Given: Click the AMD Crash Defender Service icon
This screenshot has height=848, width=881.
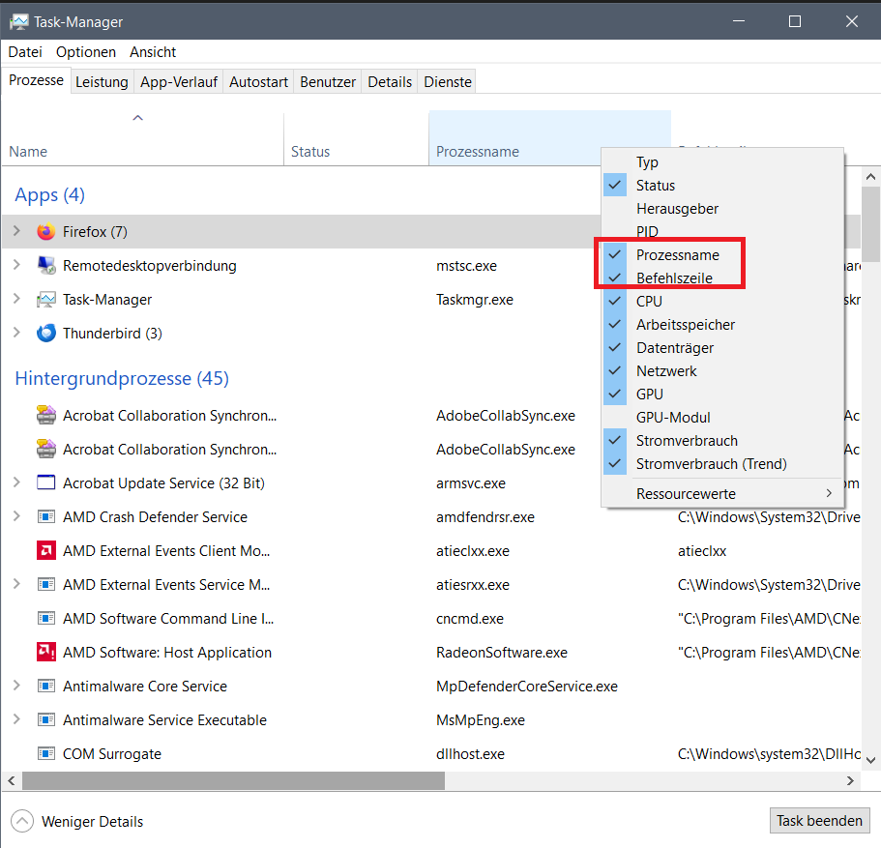Looking at the screenshot, I should pyautogui.click(x=46, y=516).
